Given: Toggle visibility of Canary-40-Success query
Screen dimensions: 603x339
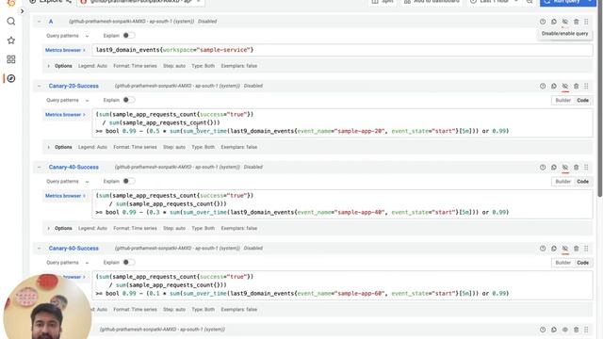Looking at the screenshot, I should [x=565, y=168].
